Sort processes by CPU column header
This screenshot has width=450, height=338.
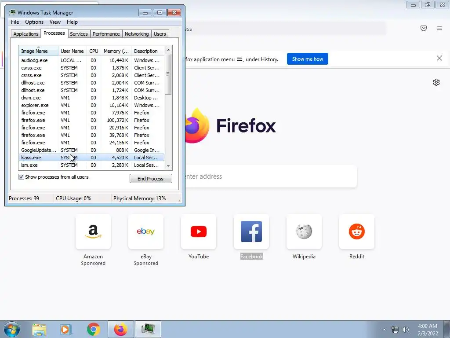pos(94,51)
